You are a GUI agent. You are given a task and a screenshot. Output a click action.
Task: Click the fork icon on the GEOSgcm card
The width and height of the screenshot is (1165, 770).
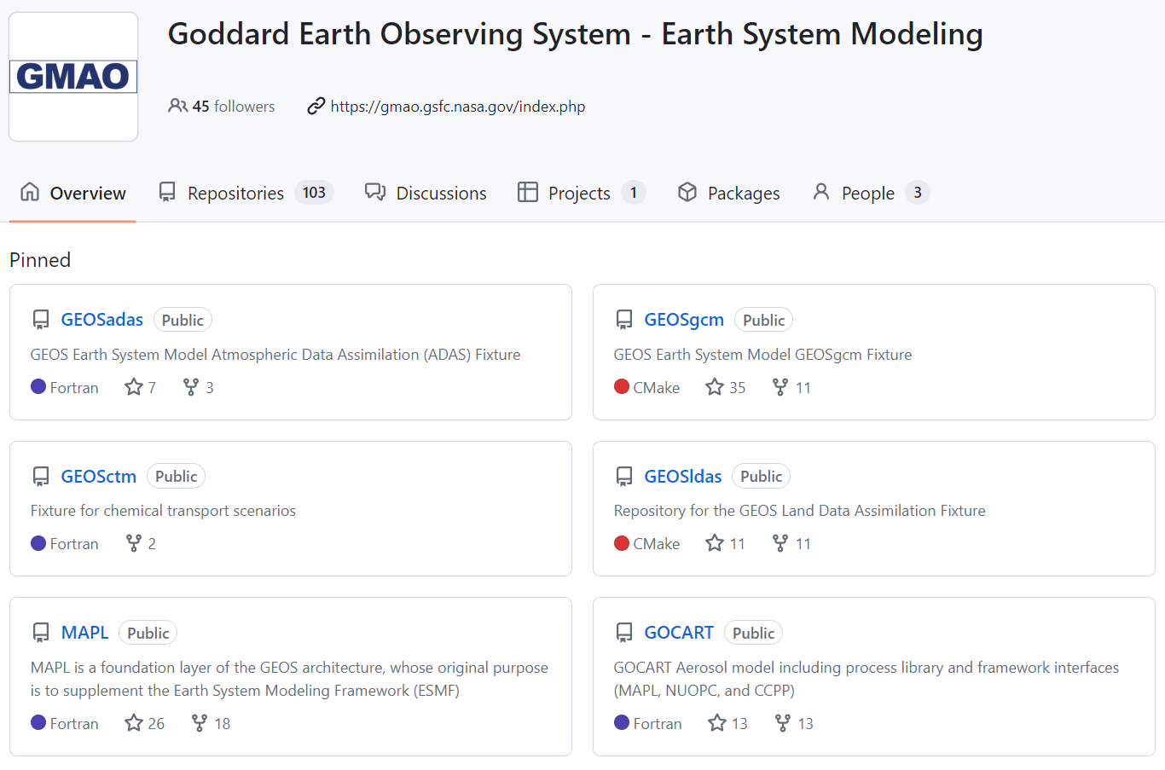(x=780, y=387)
